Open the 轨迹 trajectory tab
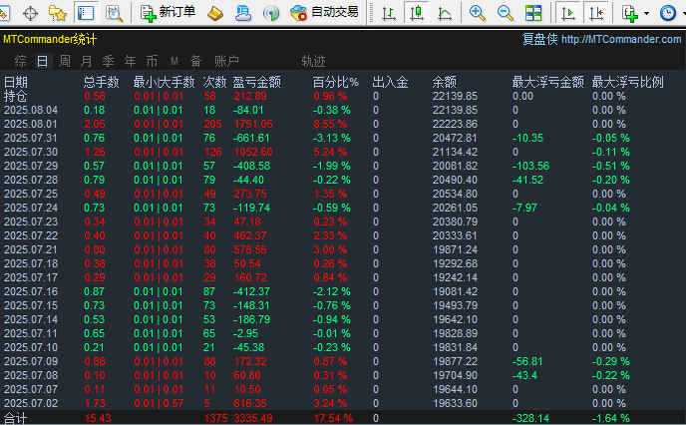The height and width of the screenshot is (425, 686). point(313,61)
